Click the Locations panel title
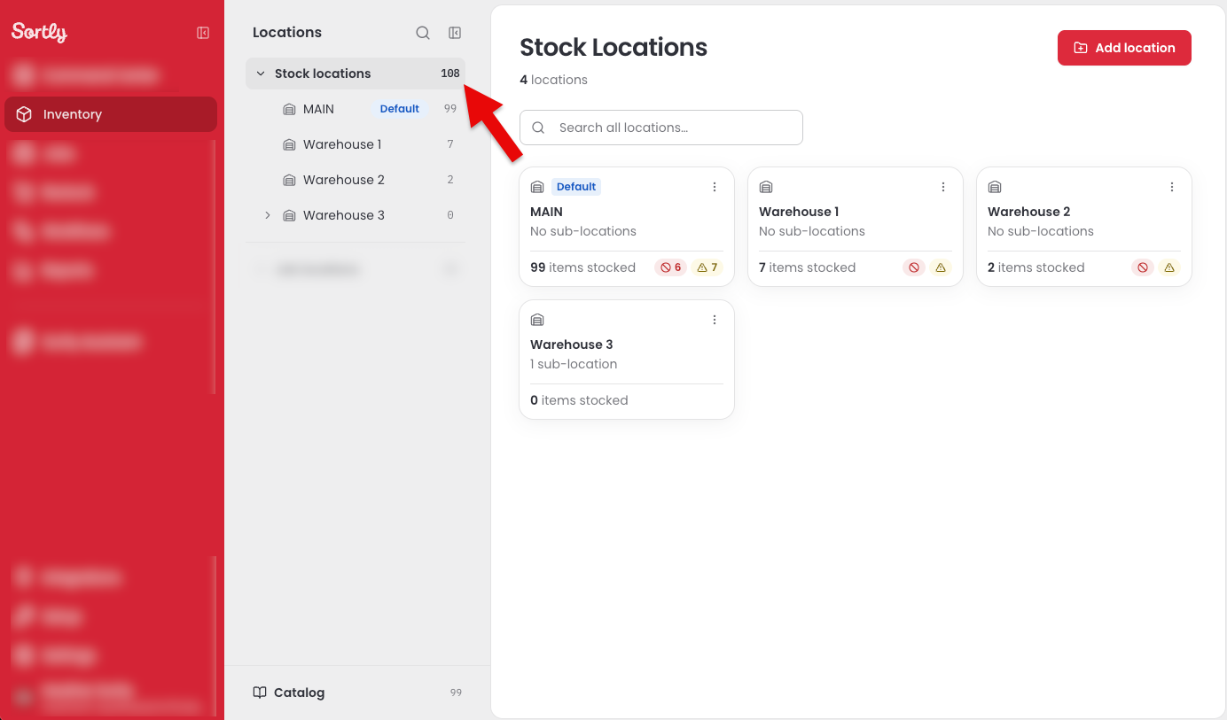Image resolution: width=1227 pixels, height=720 pixels. pos(287,32)
